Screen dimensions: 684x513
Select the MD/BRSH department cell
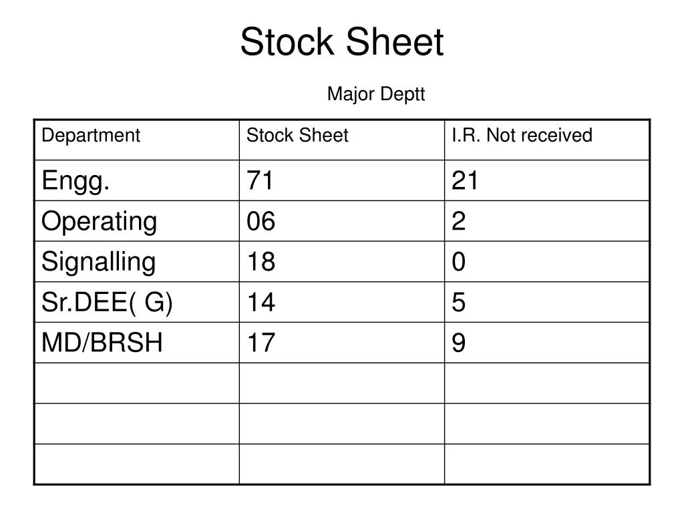[x=137, y=343]
